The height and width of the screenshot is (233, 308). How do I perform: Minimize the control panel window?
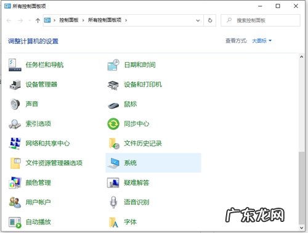[x=260, y=6]
